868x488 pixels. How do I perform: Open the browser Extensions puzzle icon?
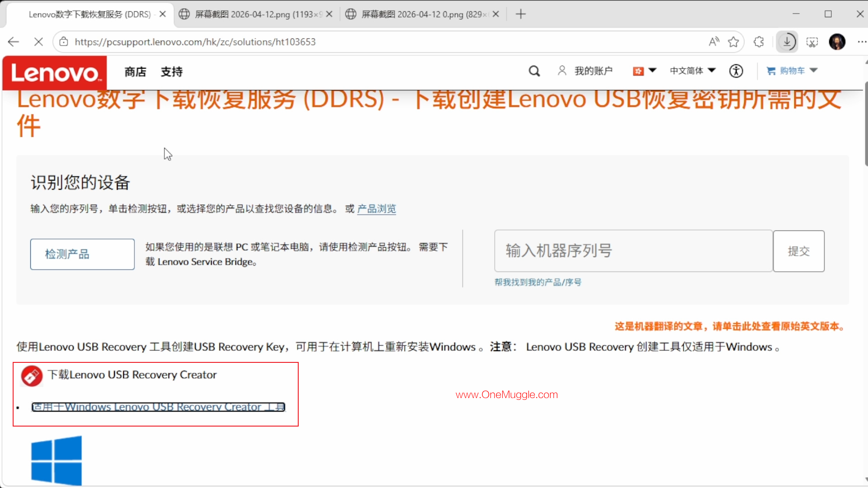tap(759, 42)
